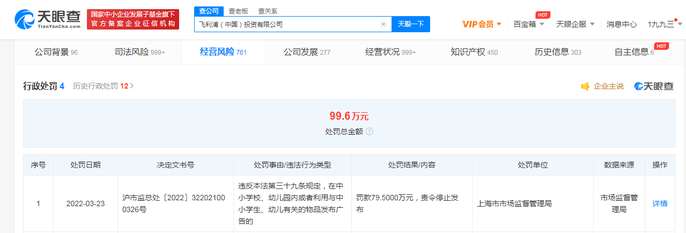The width and height of the screenshot is (686, 233).
Task: Click the 行政处罚 4 section heading
Action: pos(43,86)
